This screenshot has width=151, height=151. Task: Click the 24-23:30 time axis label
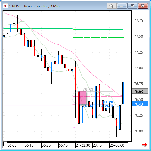tap(83, 145)
